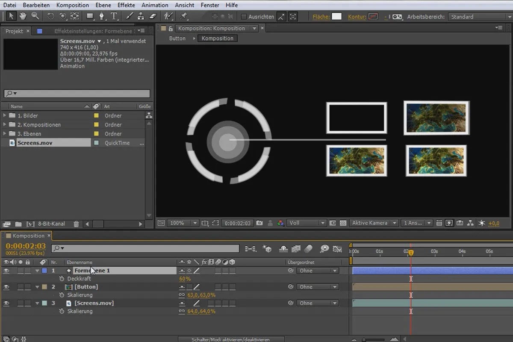513x342 pixels.
Task: Click the 8-Bit-Kanal color depth button
Action: [x=52, y=224]
